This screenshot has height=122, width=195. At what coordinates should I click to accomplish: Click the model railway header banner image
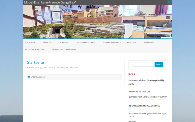(x=97, y=22)
